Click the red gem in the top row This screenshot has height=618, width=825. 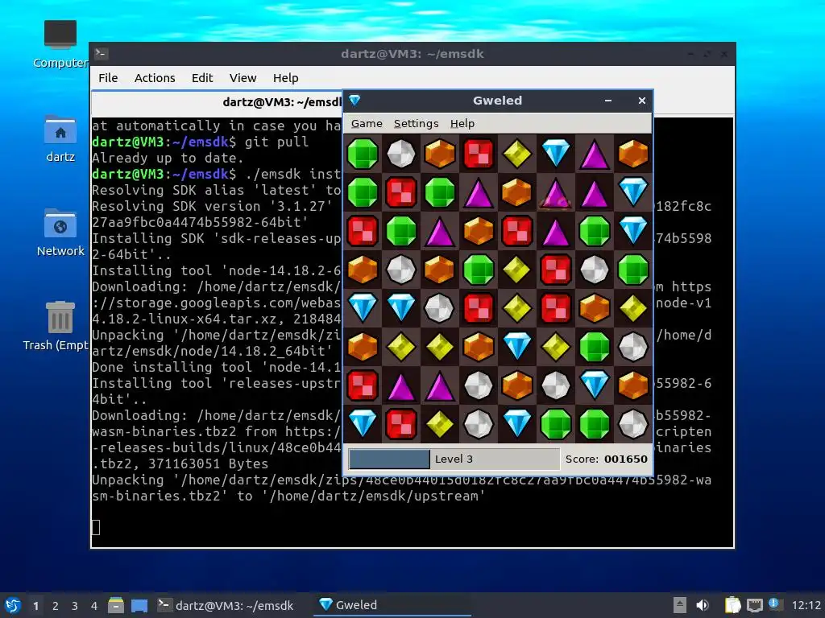[479, 154]
